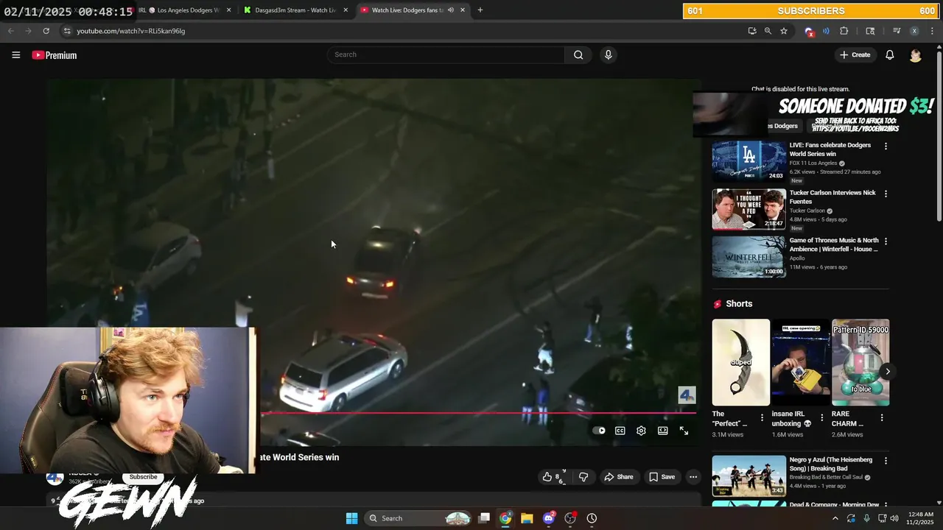Click the Create button

855,55
